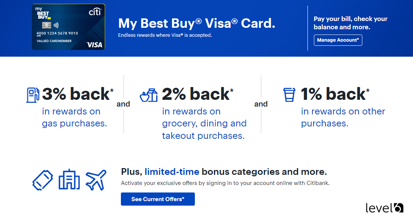Click the level6 logo at bottom right
The width and height of the screenshot is (413, 221).
384,207
